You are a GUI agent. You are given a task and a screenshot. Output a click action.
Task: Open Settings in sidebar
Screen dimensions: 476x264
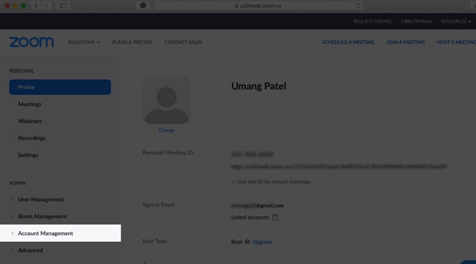click(28, 155)
